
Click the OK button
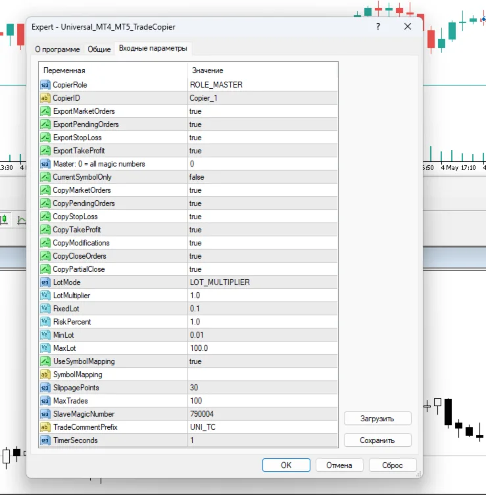286,465
